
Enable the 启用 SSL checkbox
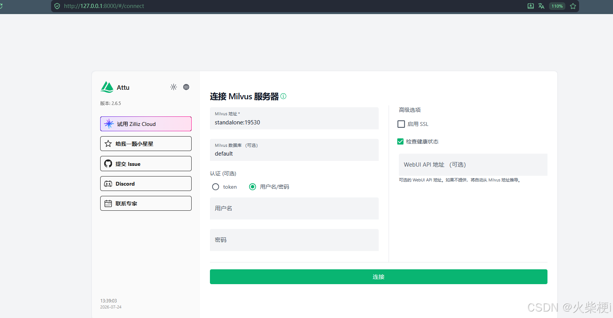click(401, 124)
